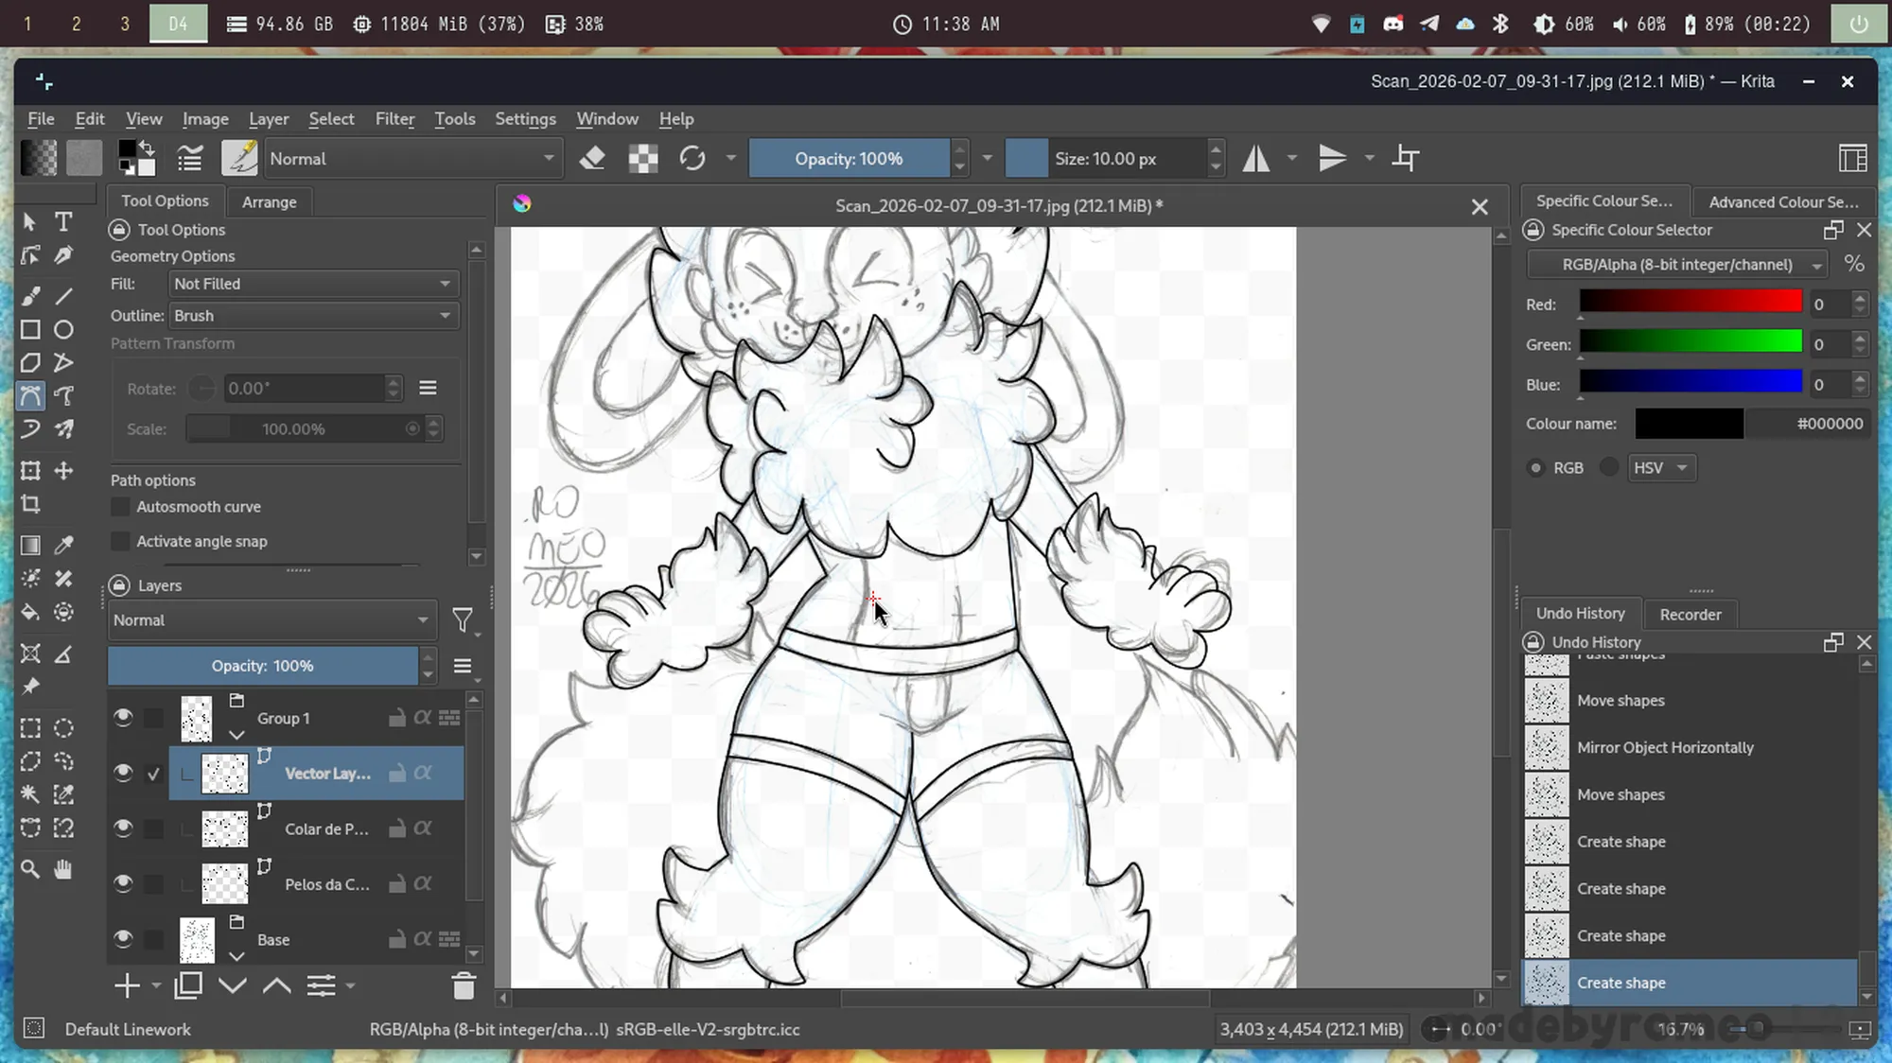Open the Outline dropdown set to Brush
Viewport: 1892px width, 1063px height.
pyautogui.click(x=312, y=316)
